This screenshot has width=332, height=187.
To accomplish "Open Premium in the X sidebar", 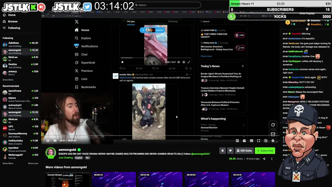I will coord(84,71).
